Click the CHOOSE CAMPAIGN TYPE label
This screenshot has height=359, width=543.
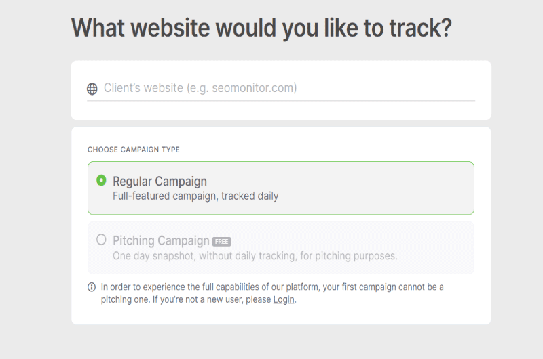[x=134, y=150]
